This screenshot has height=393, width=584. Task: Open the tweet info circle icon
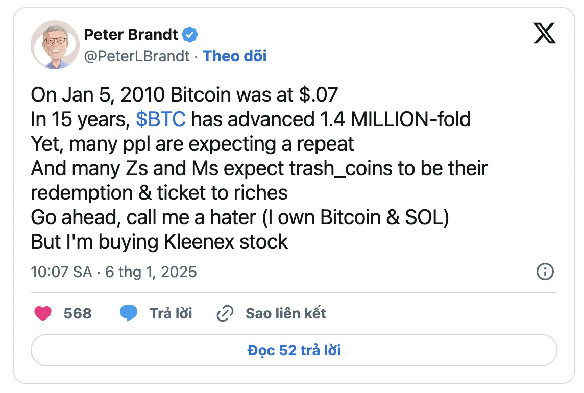545,272
